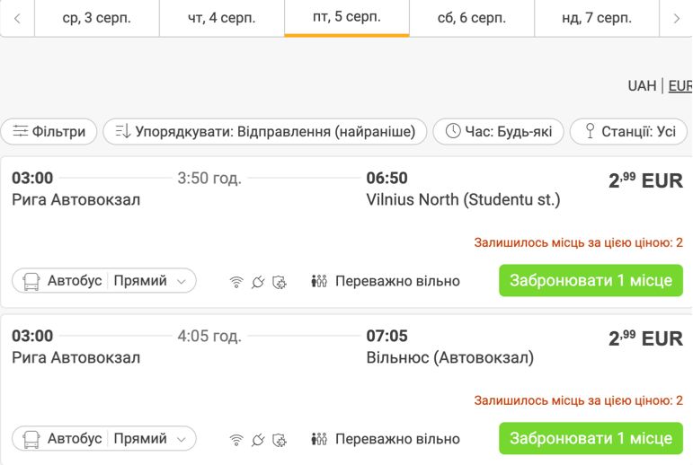Click the power outlet icon on the second trip
The height and width of the screenshot is (465, 693).
(258, 439)
